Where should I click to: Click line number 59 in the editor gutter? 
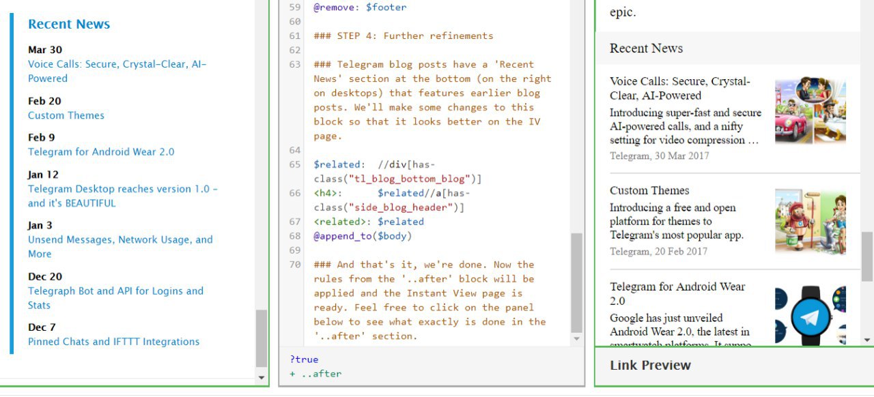click(294, 8)
